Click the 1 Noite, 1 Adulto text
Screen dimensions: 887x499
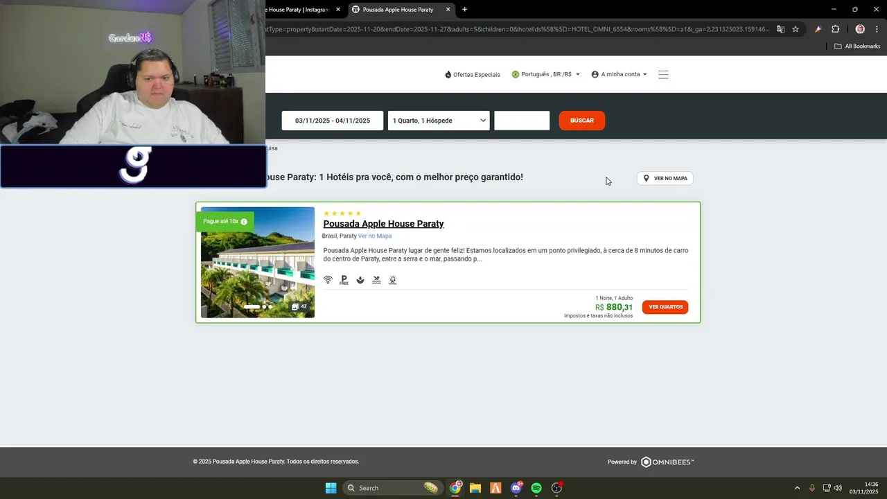pyautogui.click(x=614, y=298)
